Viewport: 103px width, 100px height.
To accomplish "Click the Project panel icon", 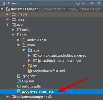I will click(5, 4).
